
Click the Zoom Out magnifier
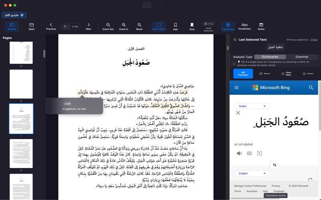tap(108, 26)
